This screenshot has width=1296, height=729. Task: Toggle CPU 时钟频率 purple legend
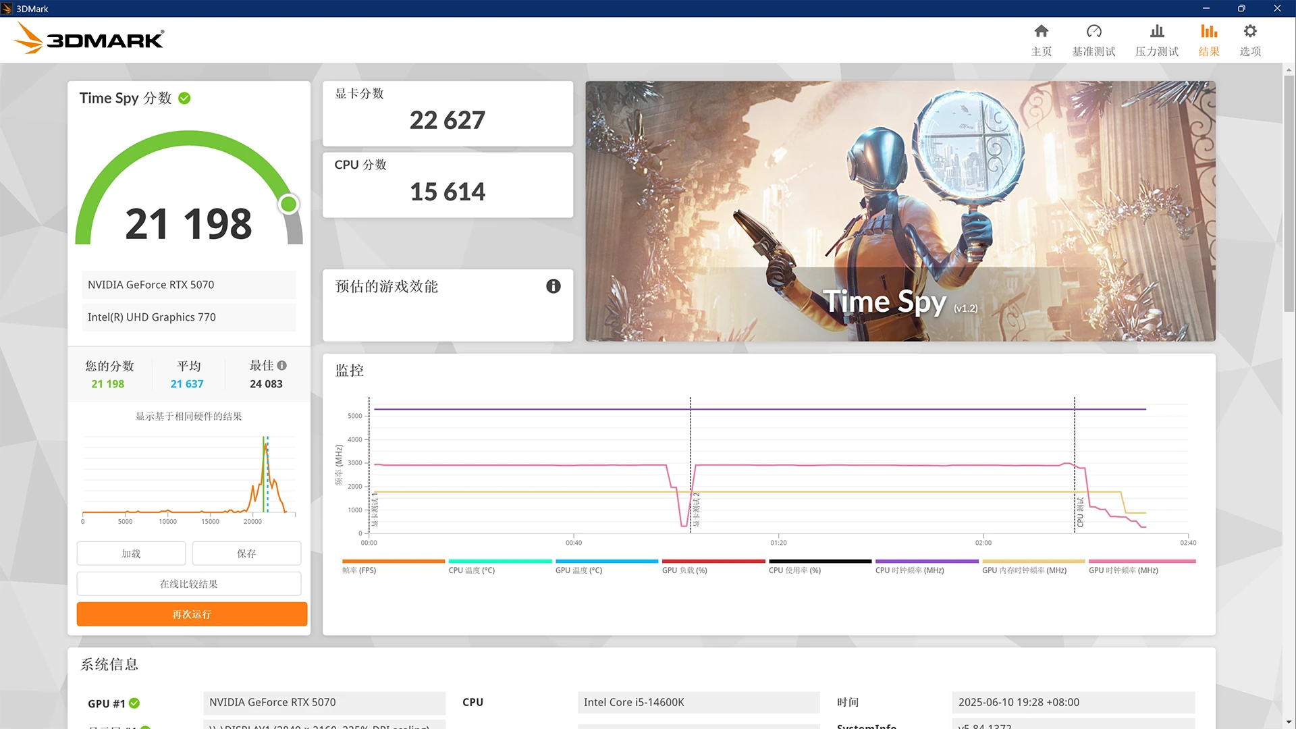[926, 566]
